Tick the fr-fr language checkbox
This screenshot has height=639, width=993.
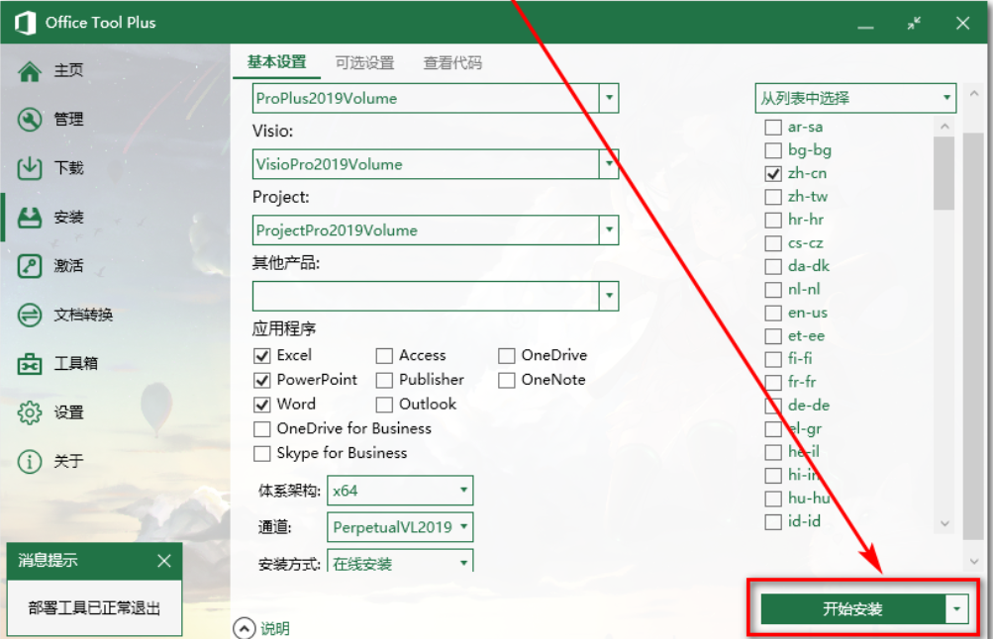(772, 383)
